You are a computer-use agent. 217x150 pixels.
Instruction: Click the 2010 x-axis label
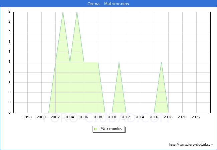(x=112, y=117)
